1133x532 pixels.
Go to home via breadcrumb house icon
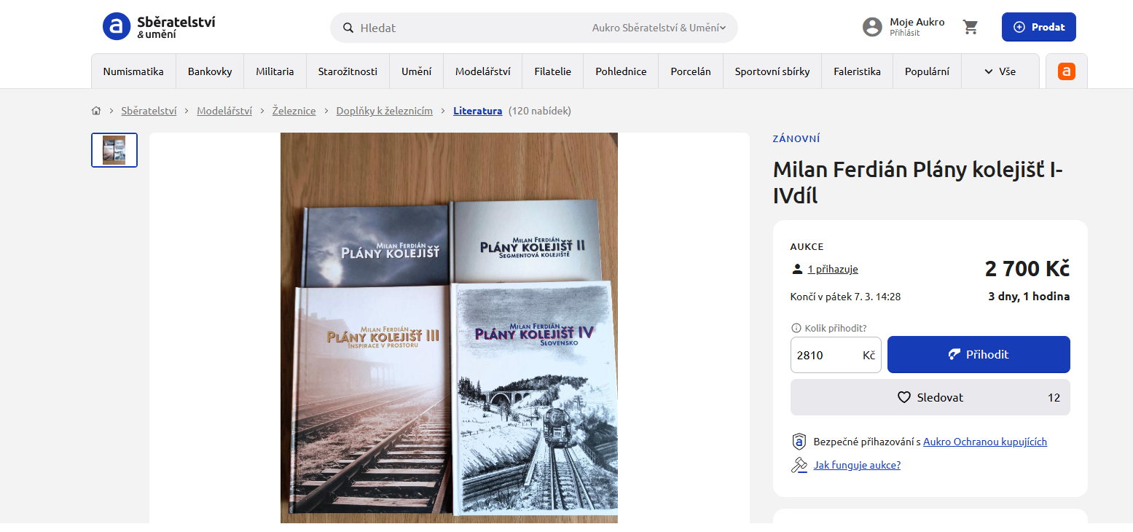(x=96, y=112)
